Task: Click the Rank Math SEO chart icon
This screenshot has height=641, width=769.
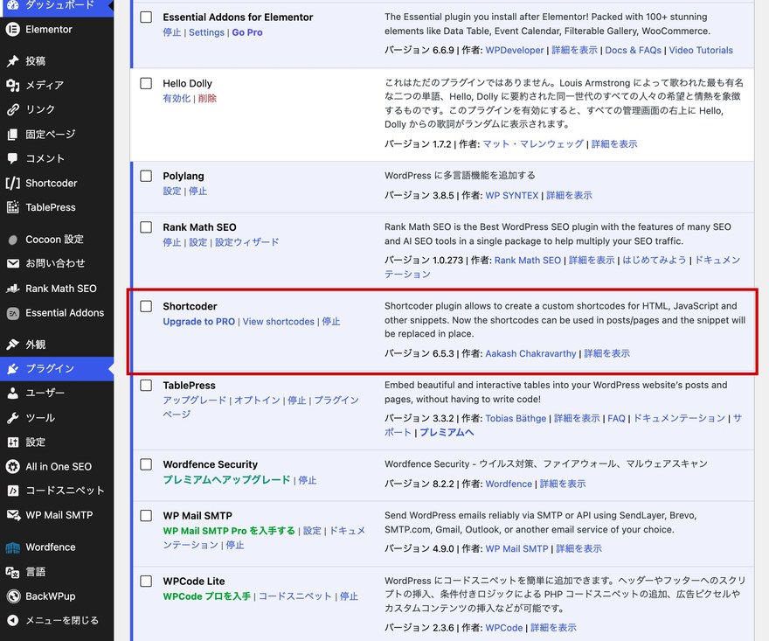Action: (x=13, y=289)
